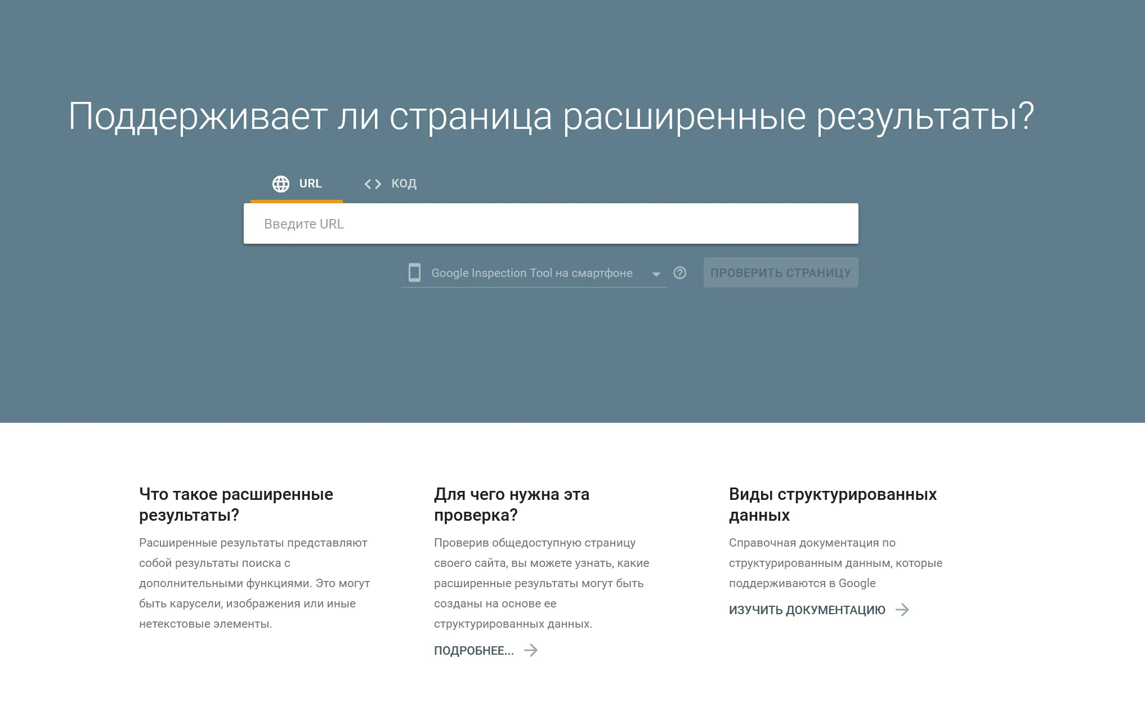Click the question mark help icon
This screenshot has height=720, width=1145.
(680, 272)
